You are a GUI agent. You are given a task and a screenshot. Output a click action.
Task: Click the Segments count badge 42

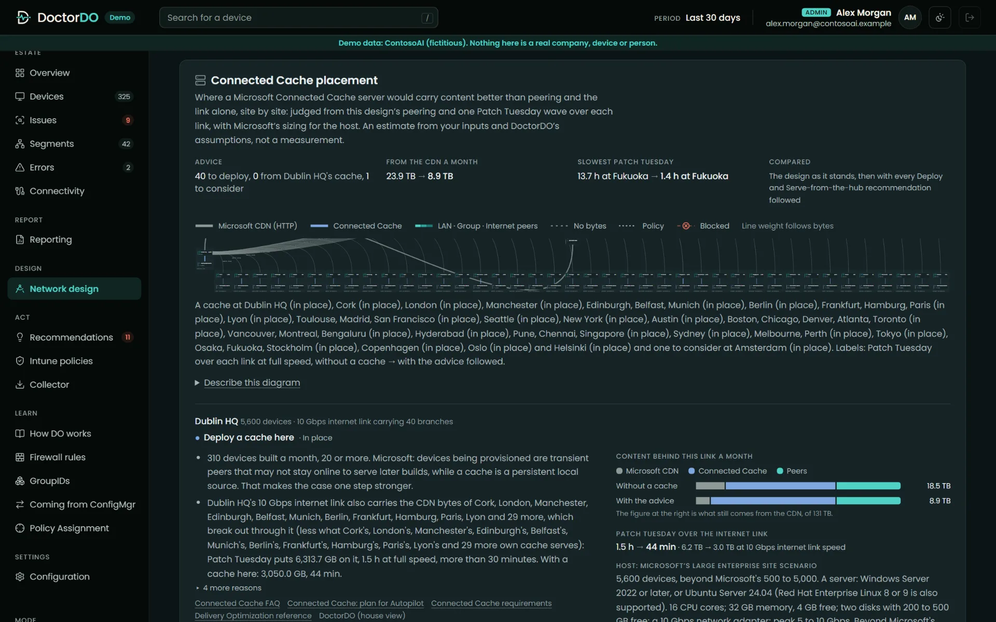tap(126, 144)
